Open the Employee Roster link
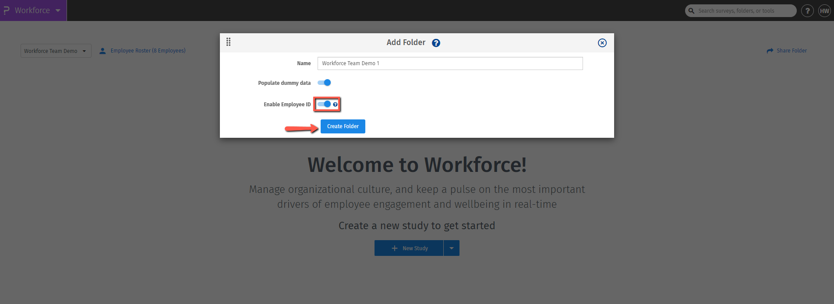Screen dimensions: 834x304 coord(142,51)
